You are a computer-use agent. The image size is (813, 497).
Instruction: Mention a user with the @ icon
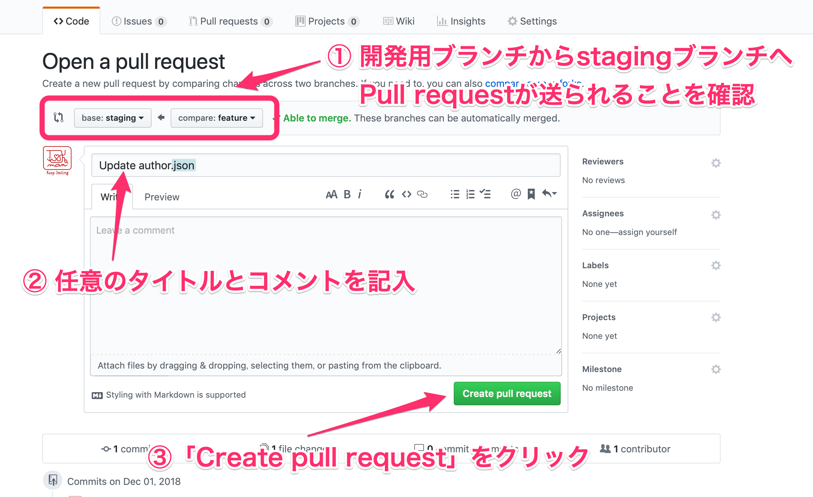click(x=515, y=194)
